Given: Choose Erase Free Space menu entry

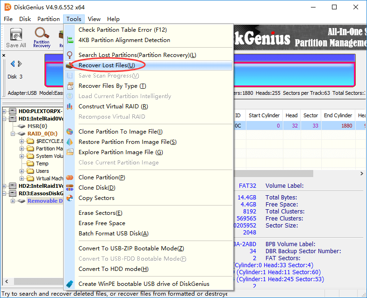Looking at the screenshot, I should (x=101, y=223).
